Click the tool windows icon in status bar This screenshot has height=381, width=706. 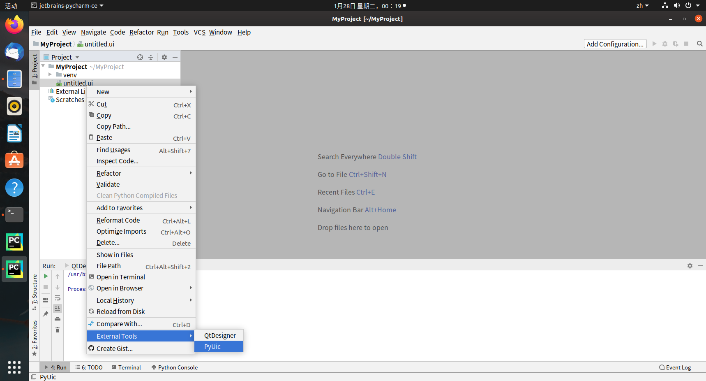coord(34,377)
